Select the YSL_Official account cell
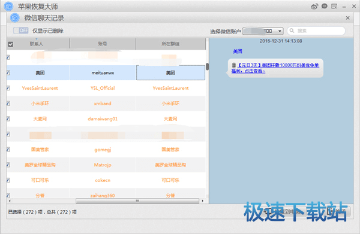This screenshot has height=234, width=360. click(x=103, y=88)
